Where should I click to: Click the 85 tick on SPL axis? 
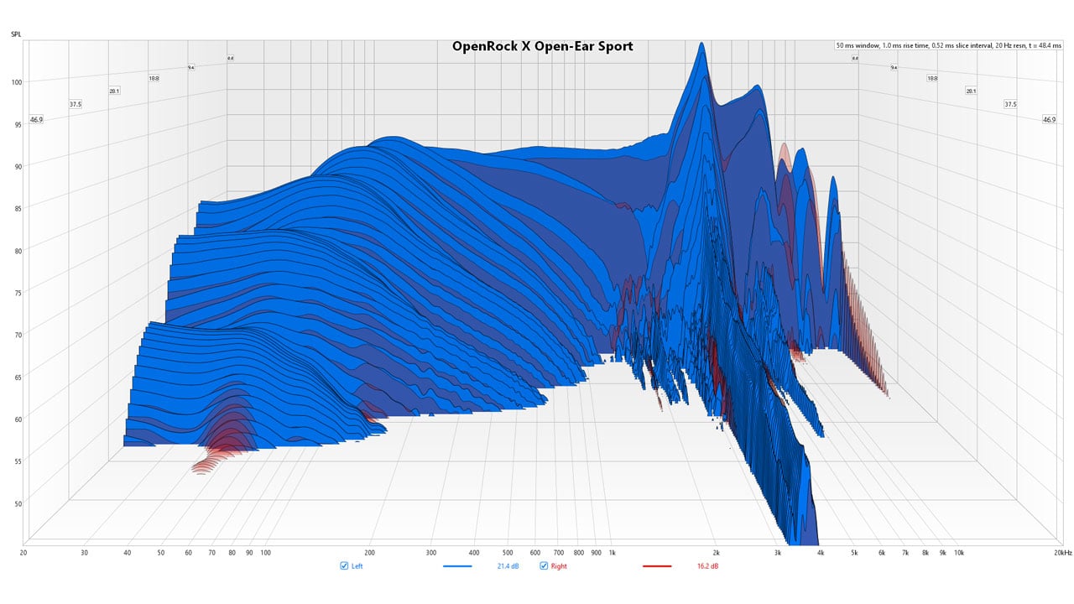coord(17,208)
